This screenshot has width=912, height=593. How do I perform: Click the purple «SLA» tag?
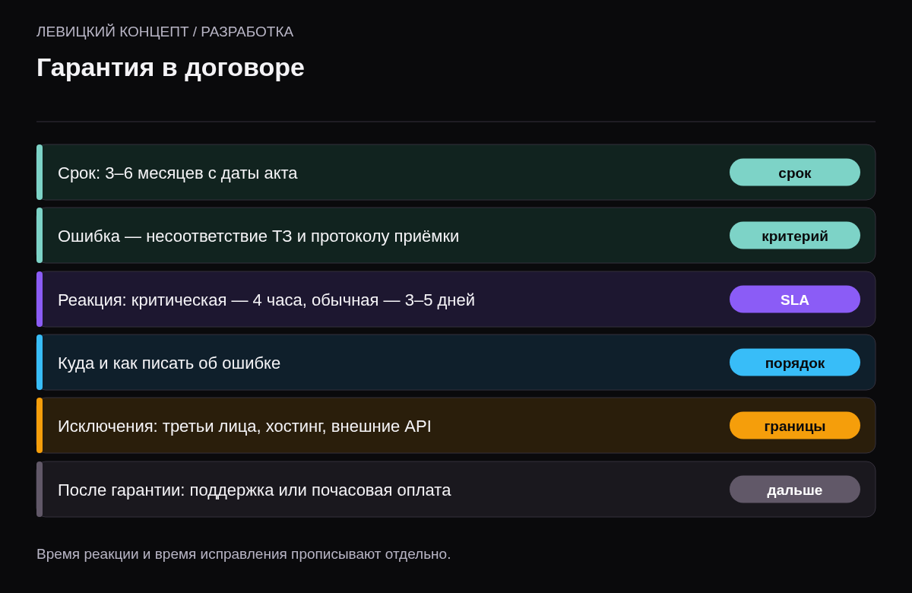[x=795, y=300]
